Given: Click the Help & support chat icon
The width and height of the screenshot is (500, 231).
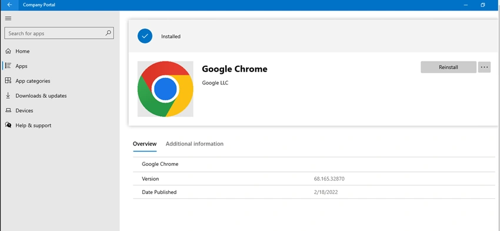Looking at the screenshot, I should [8, 125].
